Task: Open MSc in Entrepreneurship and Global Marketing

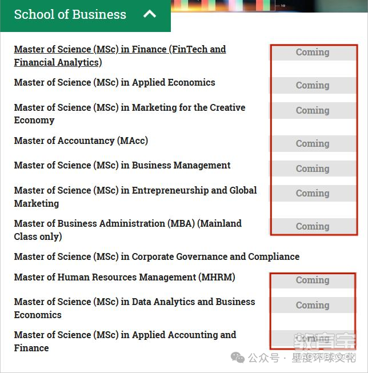Action: (x=135, y=196)
